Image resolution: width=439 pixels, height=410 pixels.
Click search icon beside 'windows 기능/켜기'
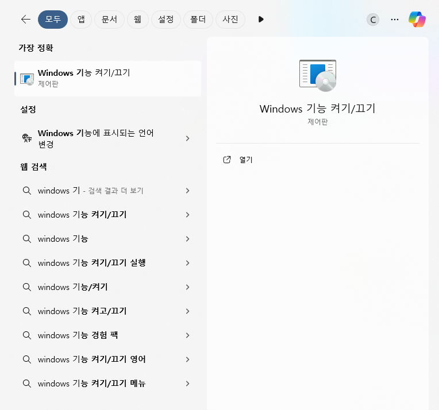pyautogui.click(x=27, y=287)
